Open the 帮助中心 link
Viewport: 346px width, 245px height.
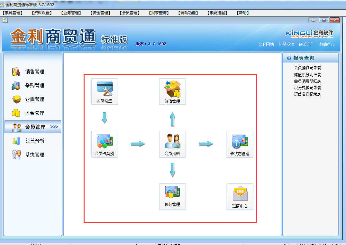pos(327,44)
